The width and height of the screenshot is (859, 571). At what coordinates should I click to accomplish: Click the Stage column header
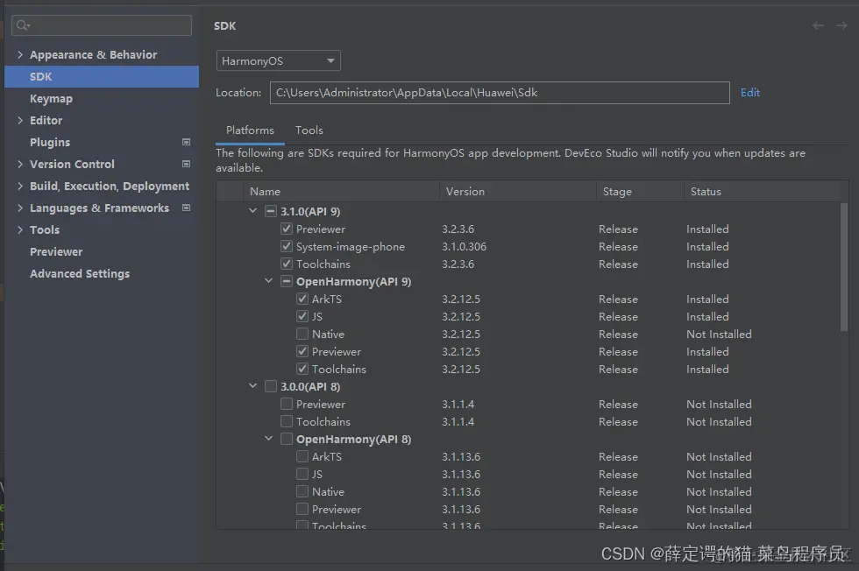(639, 192)
